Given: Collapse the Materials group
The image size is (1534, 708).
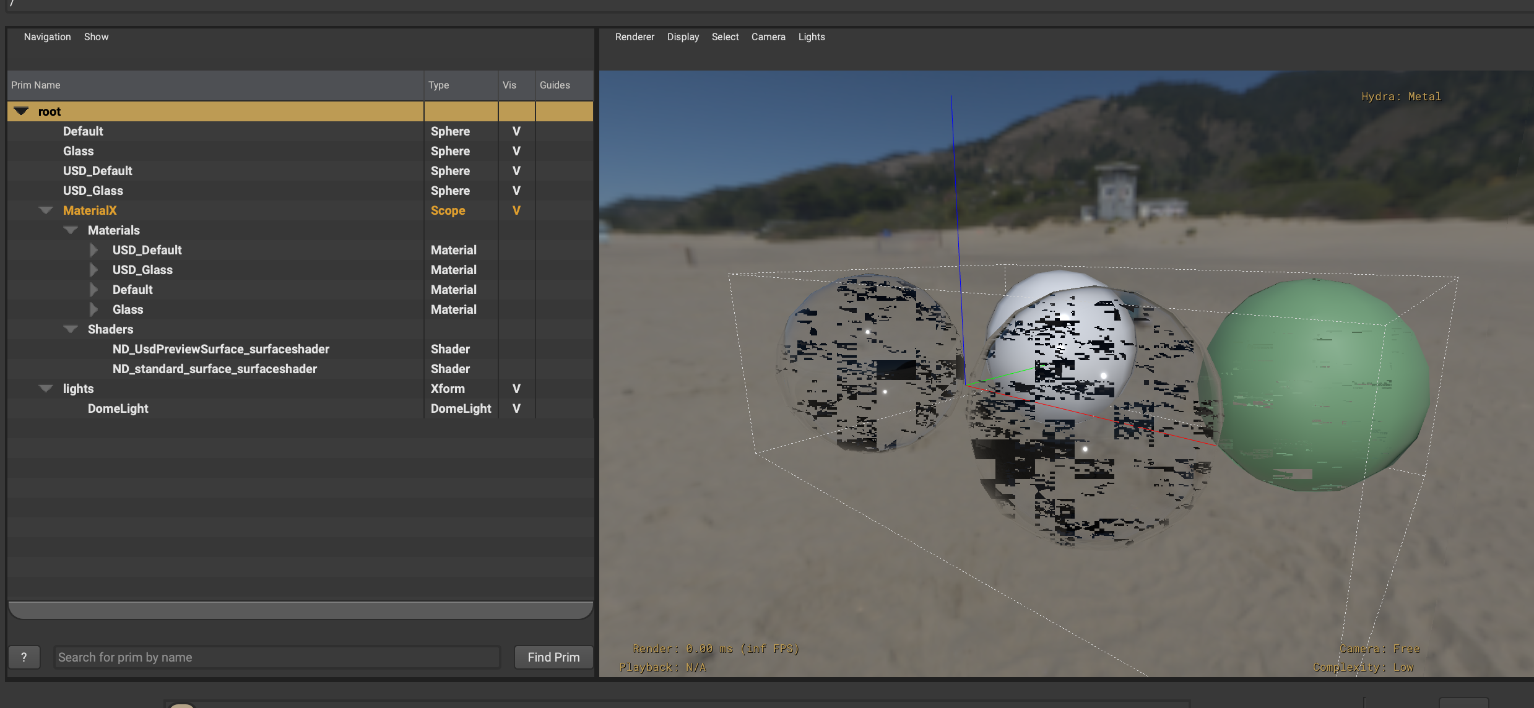Looking at the screenshot, I should (70, 230).
